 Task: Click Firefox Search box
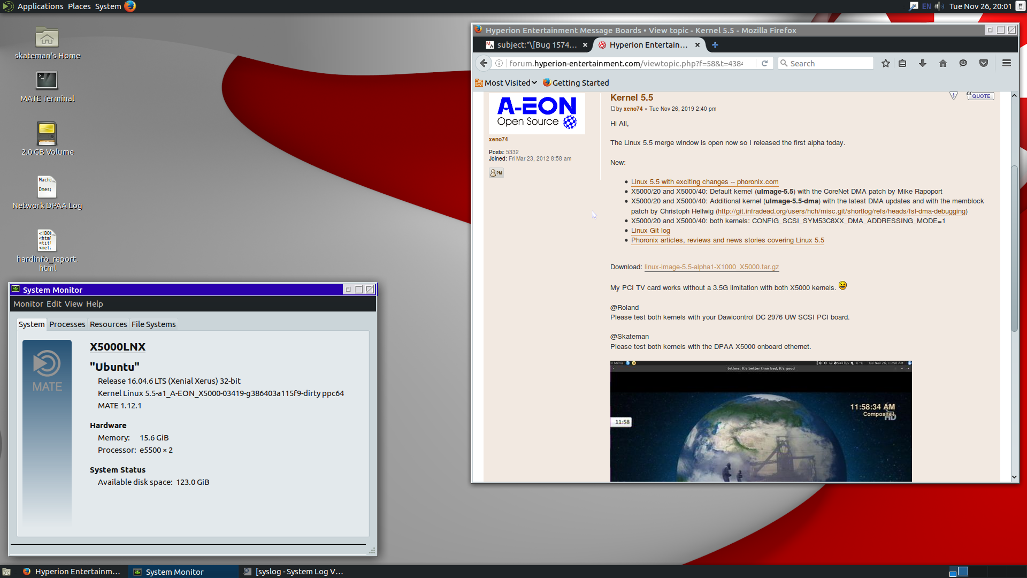pos(826,63)
